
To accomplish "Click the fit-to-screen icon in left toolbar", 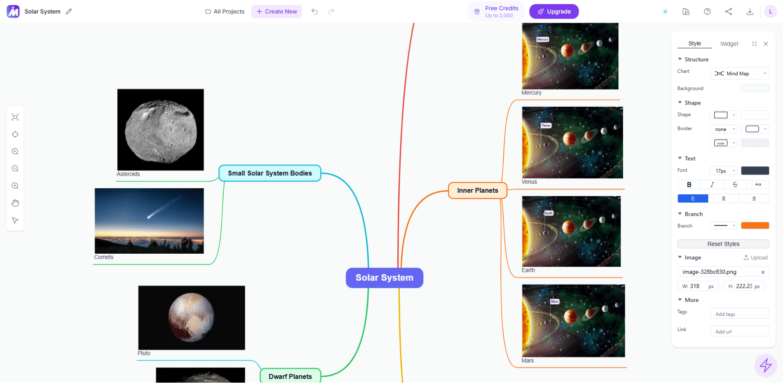I will pyautogui.click(x=15, y=117).
